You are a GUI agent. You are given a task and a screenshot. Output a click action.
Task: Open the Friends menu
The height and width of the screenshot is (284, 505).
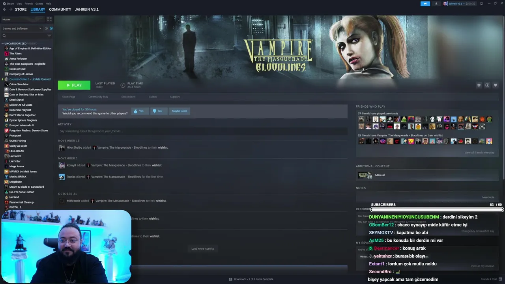tap(29, 4)
